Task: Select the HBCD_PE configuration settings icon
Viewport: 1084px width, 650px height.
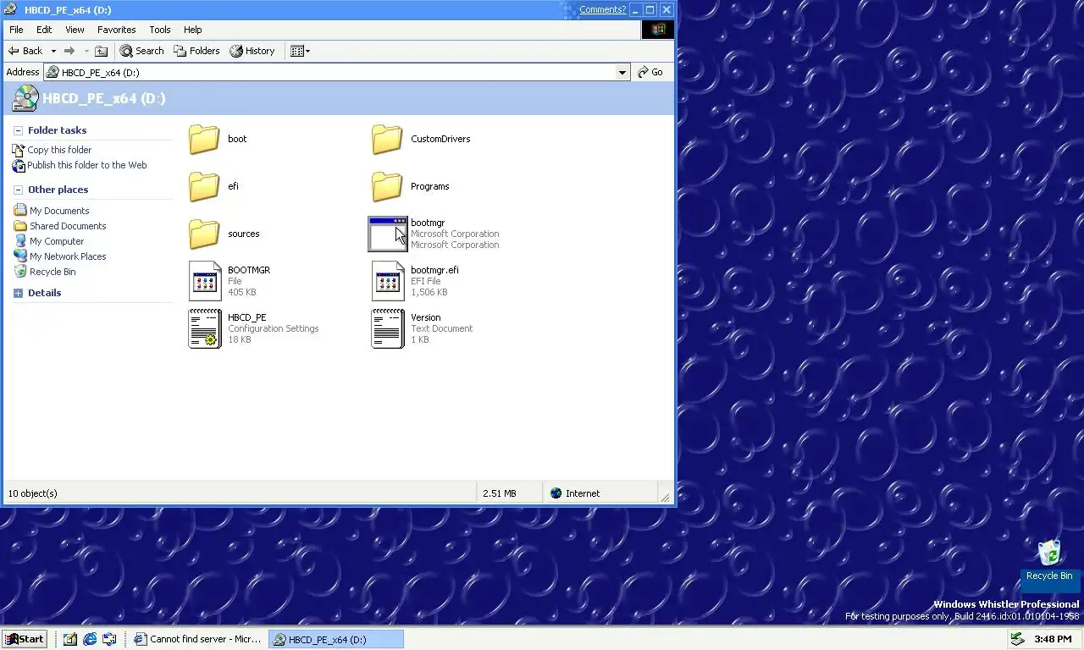Action: (204, 328)
